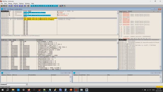Click the Address column header in dump pane
The height and width of the screenshot is (92, 163).
pos(5,40)
